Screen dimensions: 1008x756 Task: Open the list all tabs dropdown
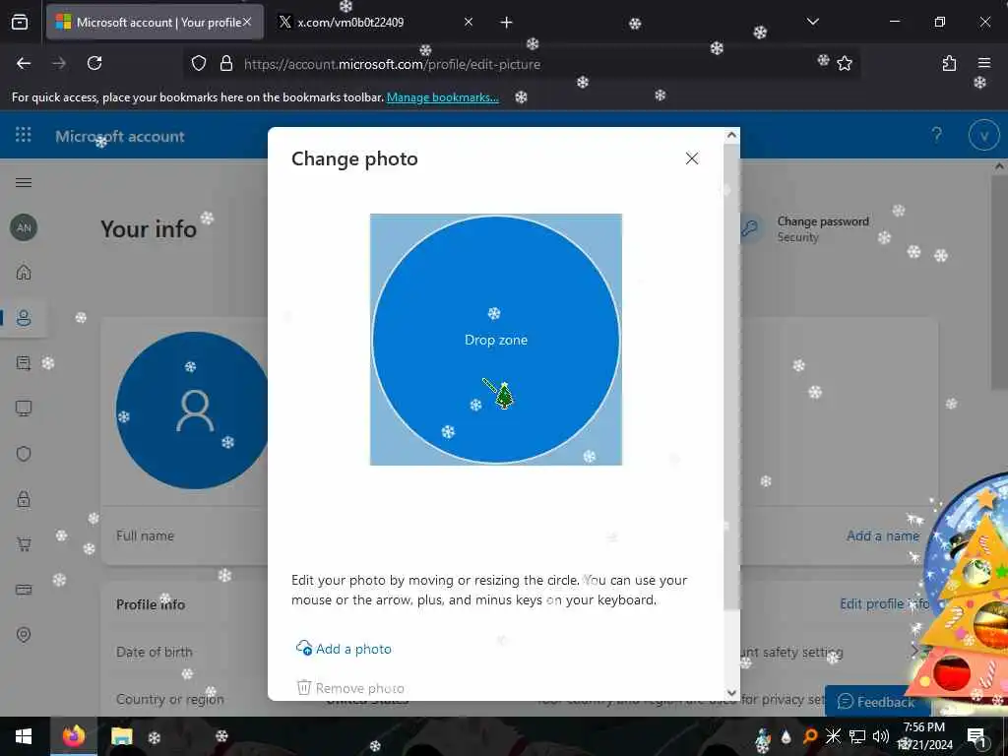(812, 22)
